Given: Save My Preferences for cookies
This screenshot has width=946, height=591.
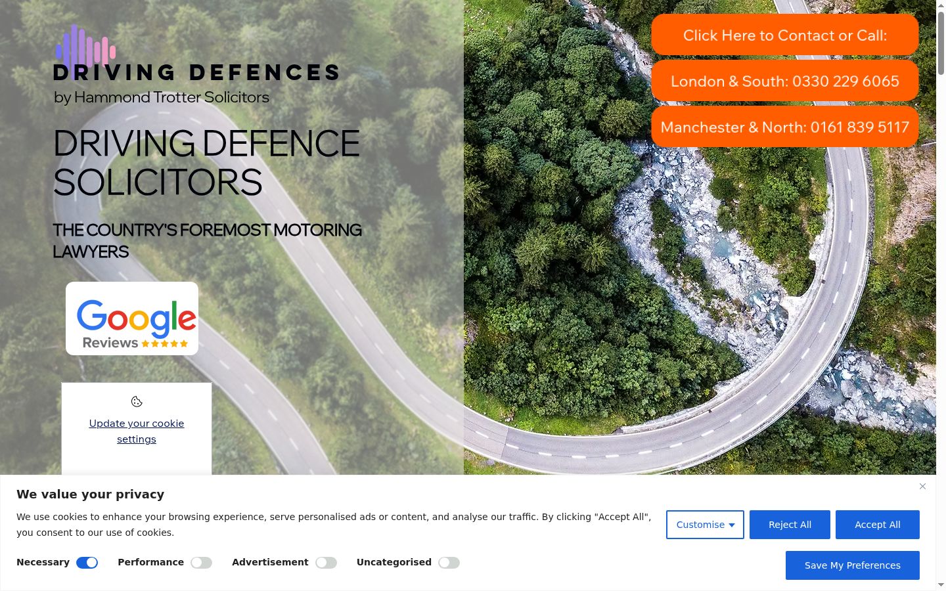Looking at the screenshot, I should coord(853,565).
